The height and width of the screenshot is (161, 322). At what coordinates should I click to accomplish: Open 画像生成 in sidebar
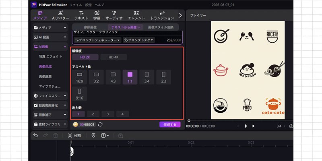45,66
